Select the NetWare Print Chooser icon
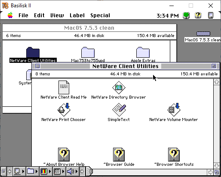Viewport: 221px width, 177px height. pos(64,110)
